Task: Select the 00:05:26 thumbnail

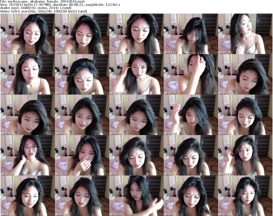Action: 82,155
